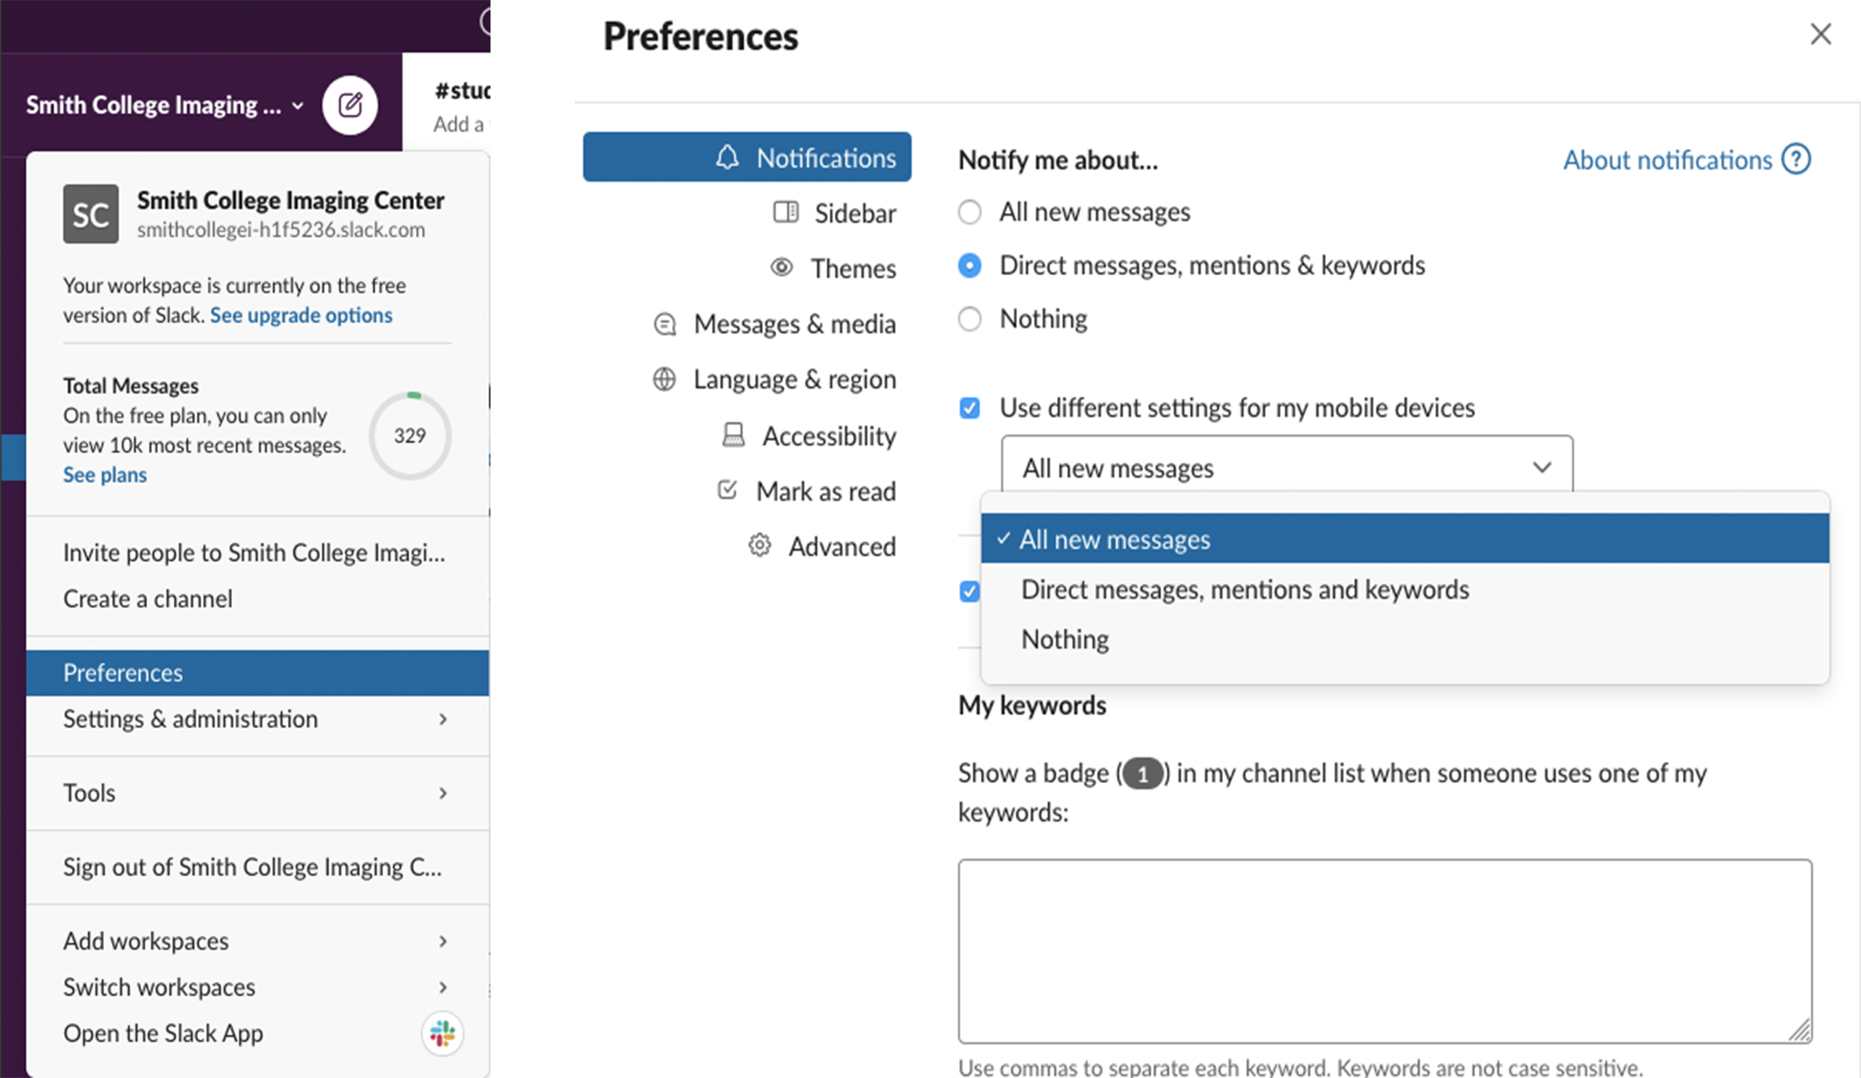The image size is (1861, 1078).
Task: Expand Smith College Imaging workspace menu
Action: (x=165, y=105)
